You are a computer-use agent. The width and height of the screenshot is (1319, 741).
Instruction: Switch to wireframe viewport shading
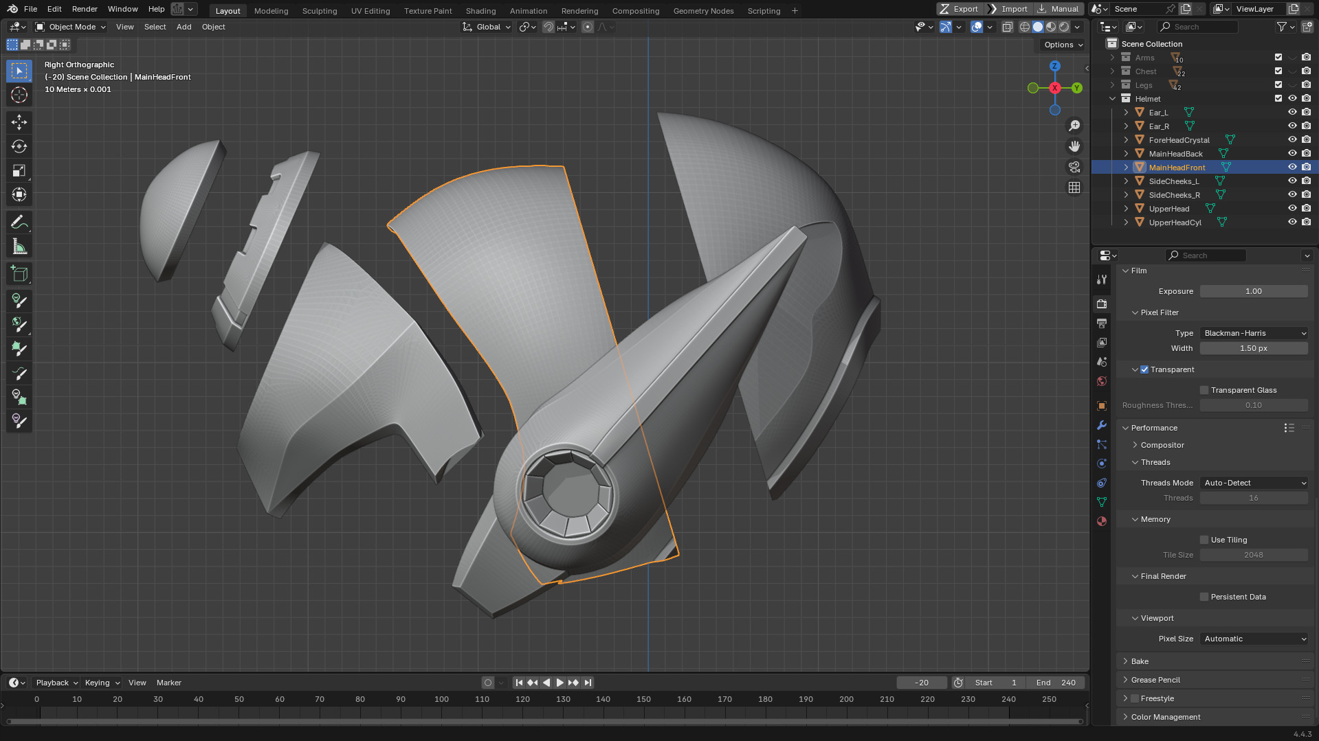[1025, 27]
